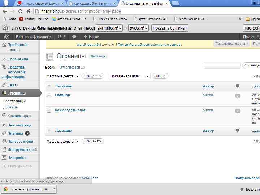260x195 pixels.
Task: Filter by the Опубликовал (2) link
Action: 72,67
